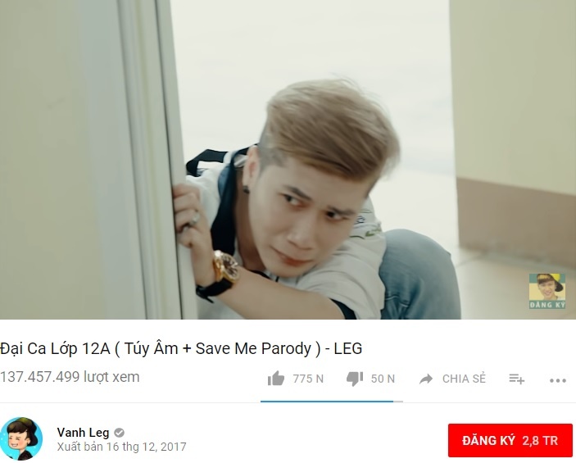
Task: Click the Vanh Leg channel avatar
Action: pos(21,438)
